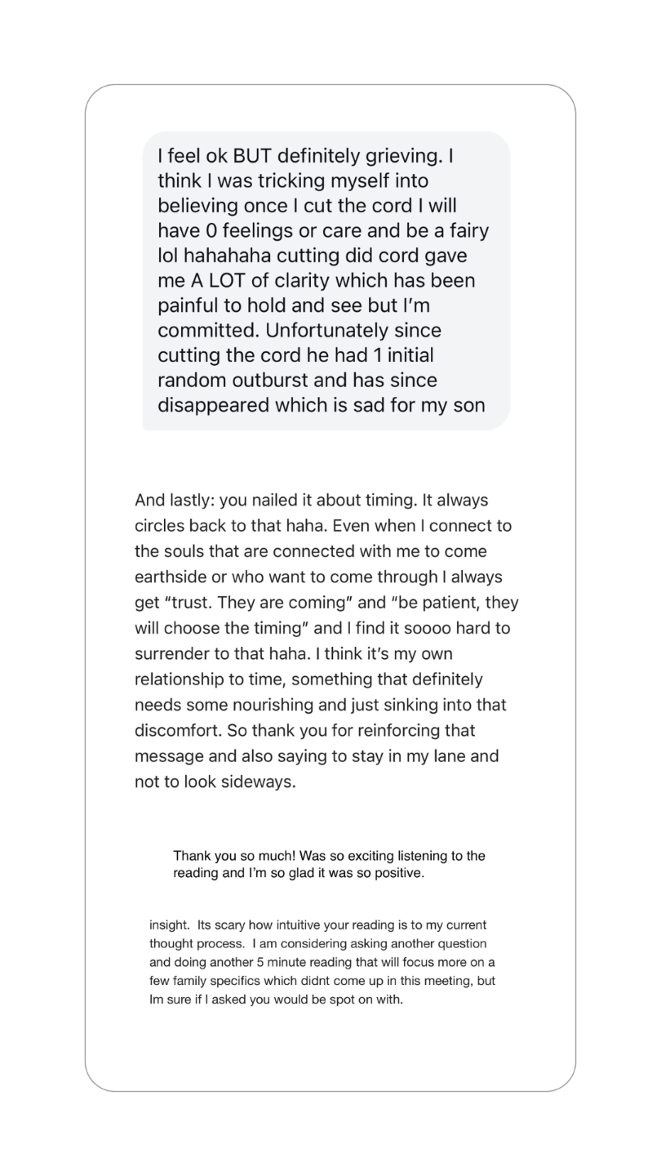
Task: Click the line ending "would be spot on with."
Action: [276, 1000]
